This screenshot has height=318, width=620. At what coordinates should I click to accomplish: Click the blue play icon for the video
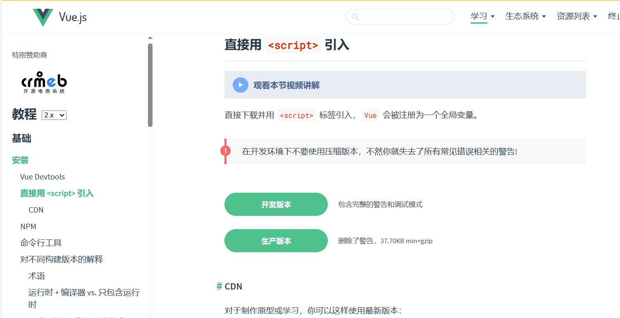tap(240, 85)
